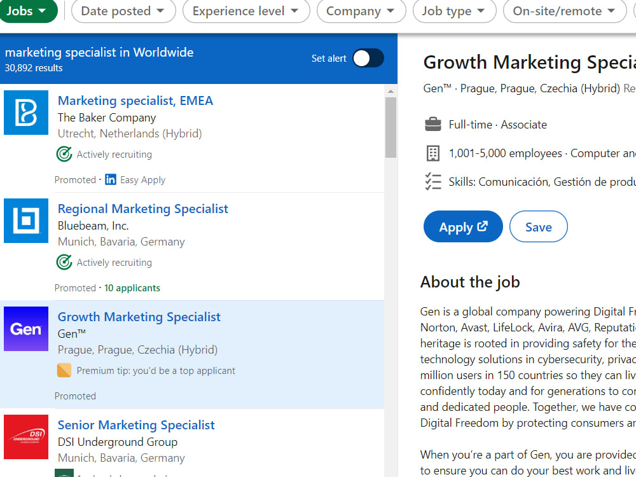Click the 'About the job' heading
636x477 pixels.
click(470, 282)
